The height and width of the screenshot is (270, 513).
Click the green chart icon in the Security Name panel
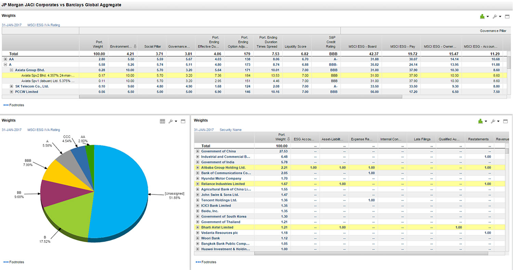[481, 121]
